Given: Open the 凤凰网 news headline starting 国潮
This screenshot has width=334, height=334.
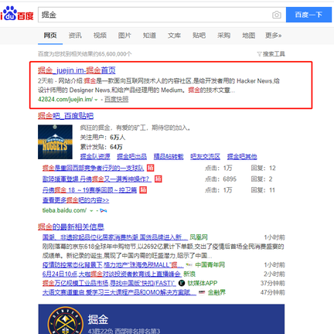Looking at the screenshot, I should click(115, 237).
